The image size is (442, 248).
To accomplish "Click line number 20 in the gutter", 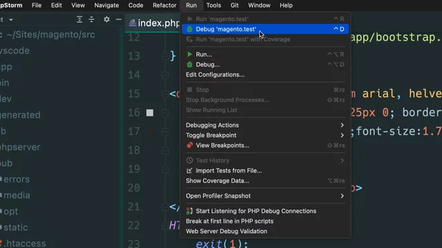I will (x=134, y=188).
